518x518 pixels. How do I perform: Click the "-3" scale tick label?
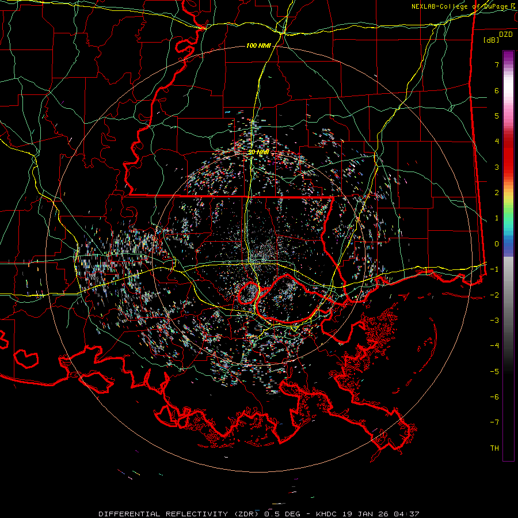(x=494, y=321)
